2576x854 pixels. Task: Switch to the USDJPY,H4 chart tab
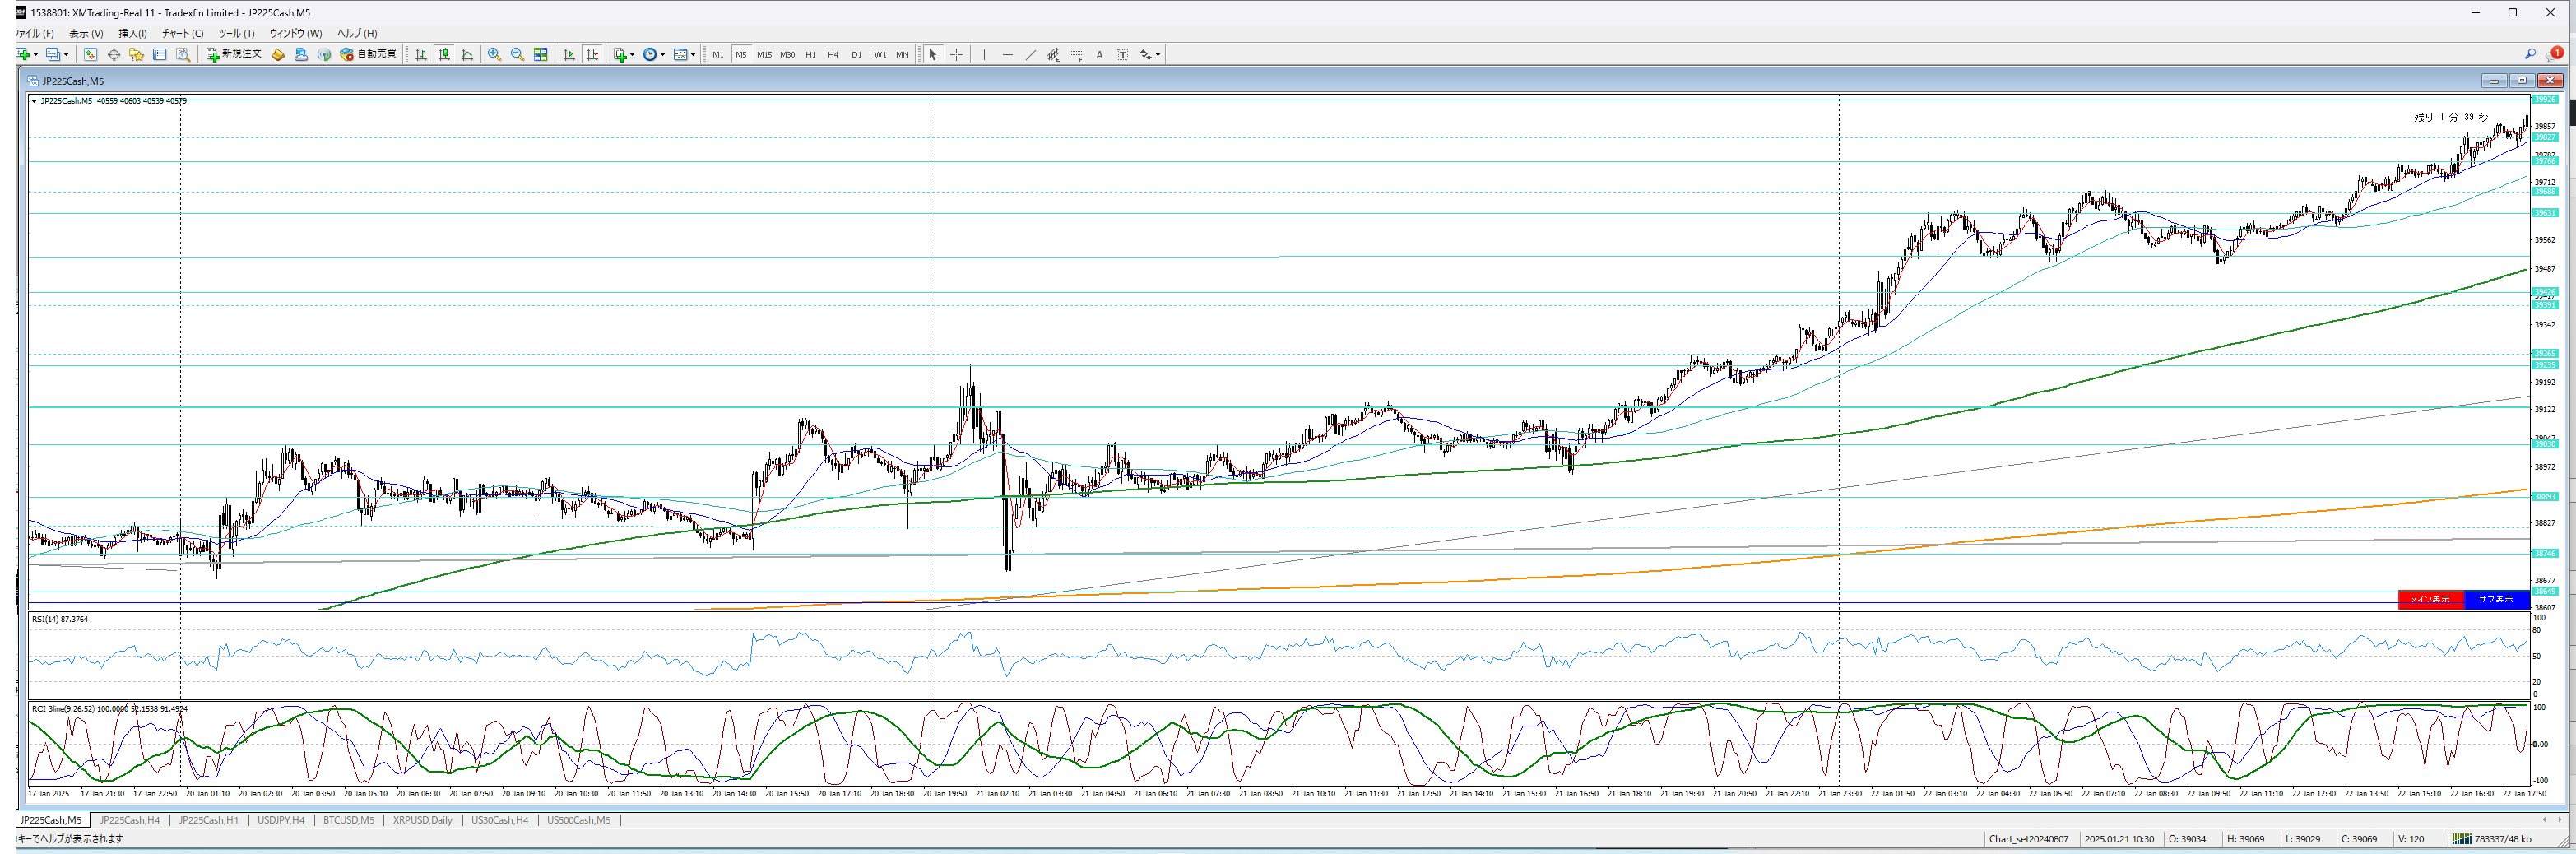[281, 820]
